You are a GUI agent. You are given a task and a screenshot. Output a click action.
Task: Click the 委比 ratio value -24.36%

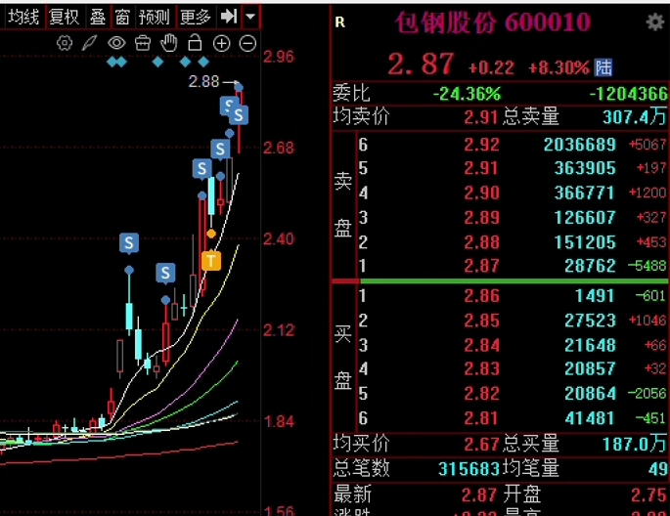click(x=467, y=94)
